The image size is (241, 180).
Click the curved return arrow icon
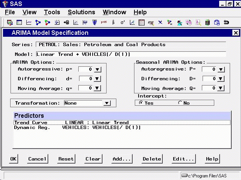coord(226,22)
